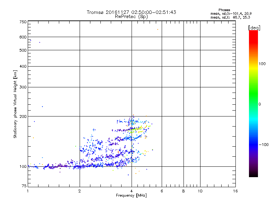Select the 'mean, sd,X: 85.7, 25.3' statistic

tap(230, 17)
